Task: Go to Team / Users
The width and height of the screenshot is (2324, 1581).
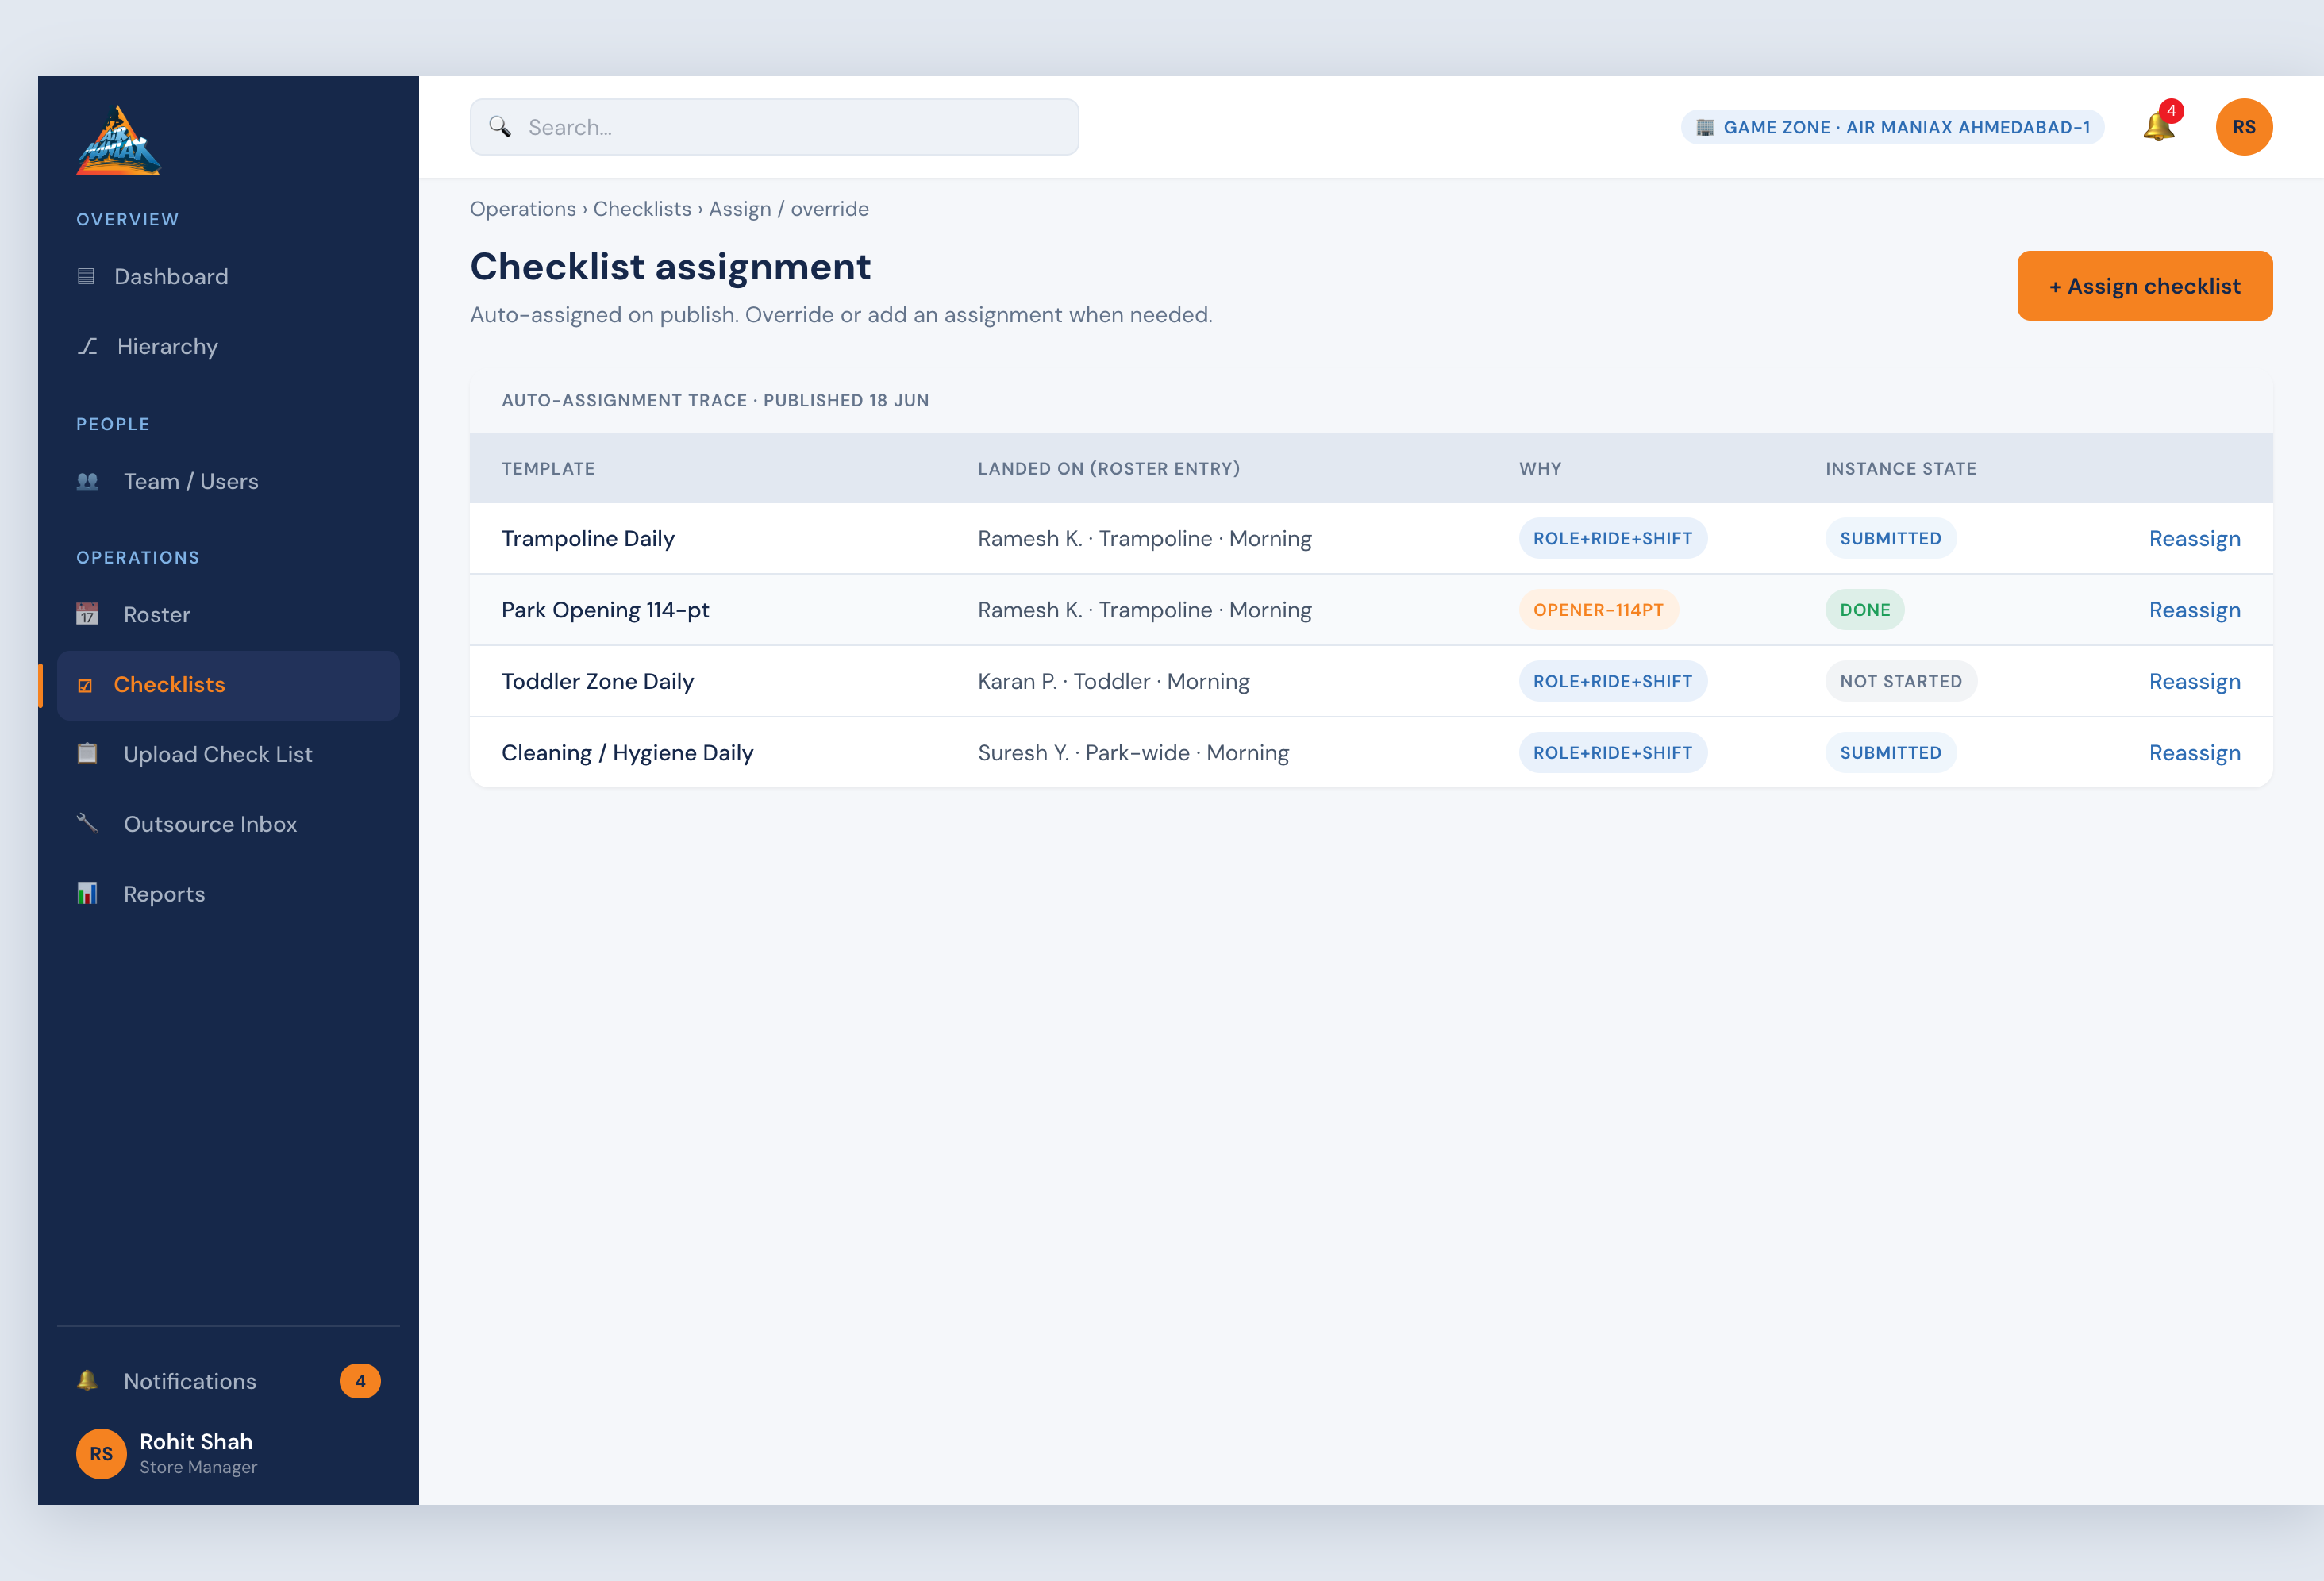Action: point(228,481)
